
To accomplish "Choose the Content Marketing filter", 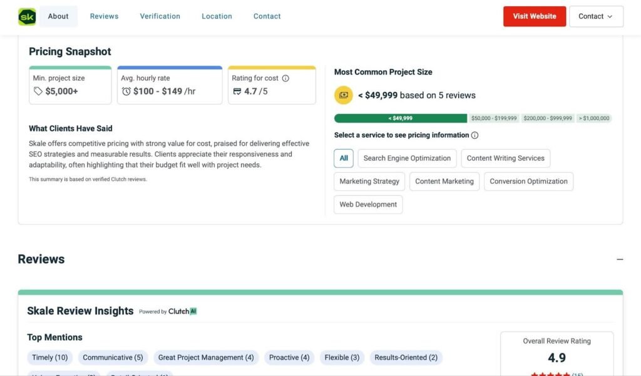I will pos(444,181).
